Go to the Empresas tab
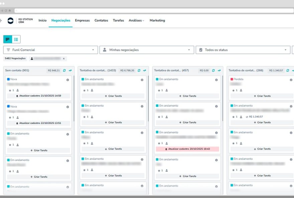294x198 pixels. point(82,20)
